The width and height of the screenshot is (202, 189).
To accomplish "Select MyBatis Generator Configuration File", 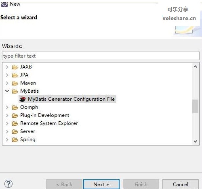I will (x=71, y=99).
